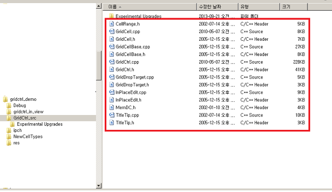The width and height of the screenshot is (332, 192).
Task: Select the GridCellBase.cpp file name
Action: (x=133, y=47)
